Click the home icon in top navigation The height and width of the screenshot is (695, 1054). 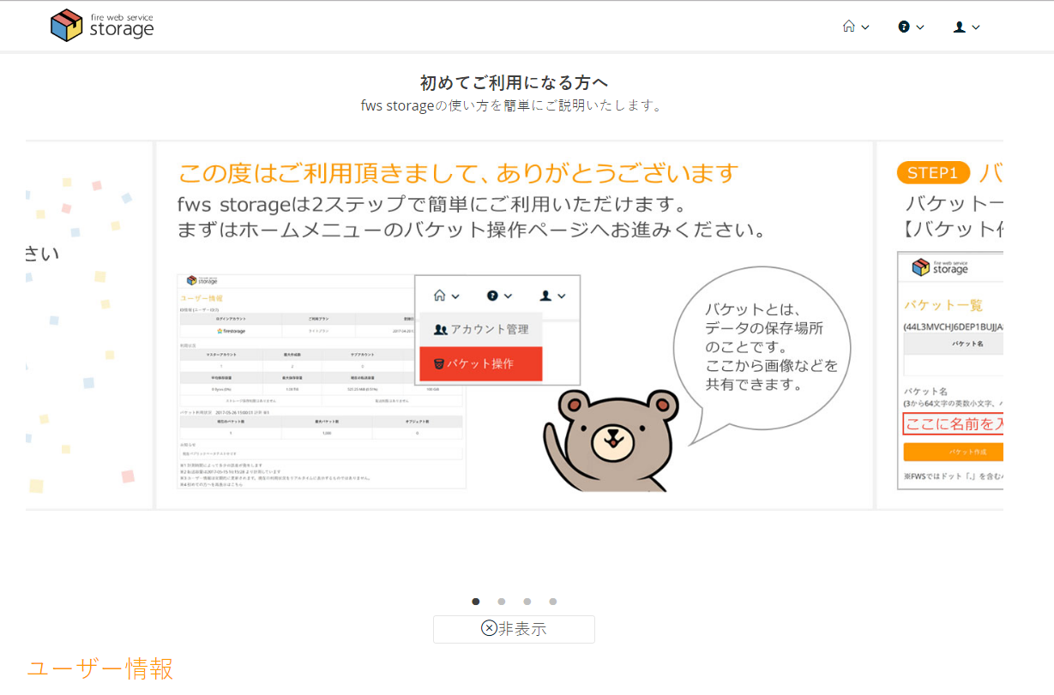[849, 27]
